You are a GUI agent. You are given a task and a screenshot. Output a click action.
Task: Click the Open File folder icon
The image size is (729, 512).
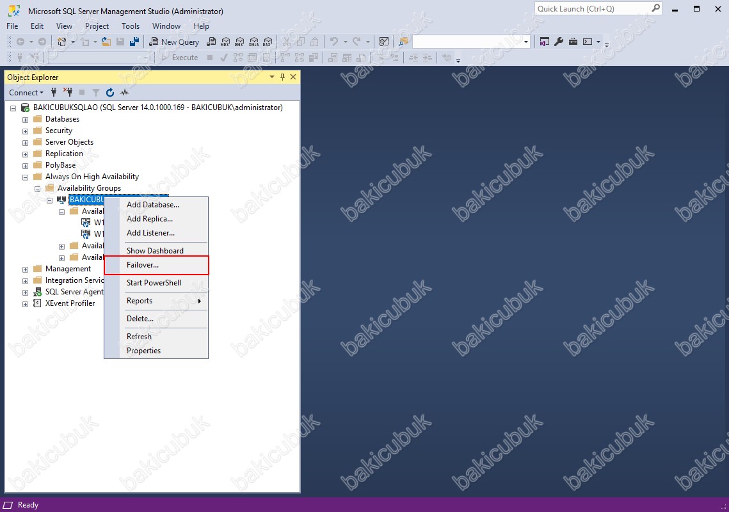click(106, 42)
